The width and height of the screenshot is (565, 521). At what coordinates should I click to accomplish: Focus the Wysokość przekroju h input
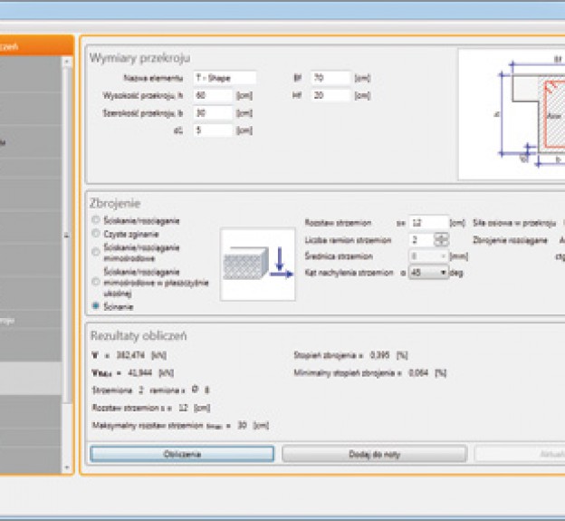pos(213,95)
